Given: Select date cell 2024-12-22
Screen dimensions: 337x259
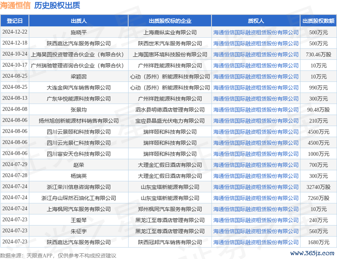Looking at the screenshot, I should point(15,32).
